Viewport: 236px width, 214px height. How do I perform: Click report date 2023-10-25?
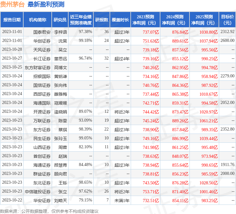(12, 67)
